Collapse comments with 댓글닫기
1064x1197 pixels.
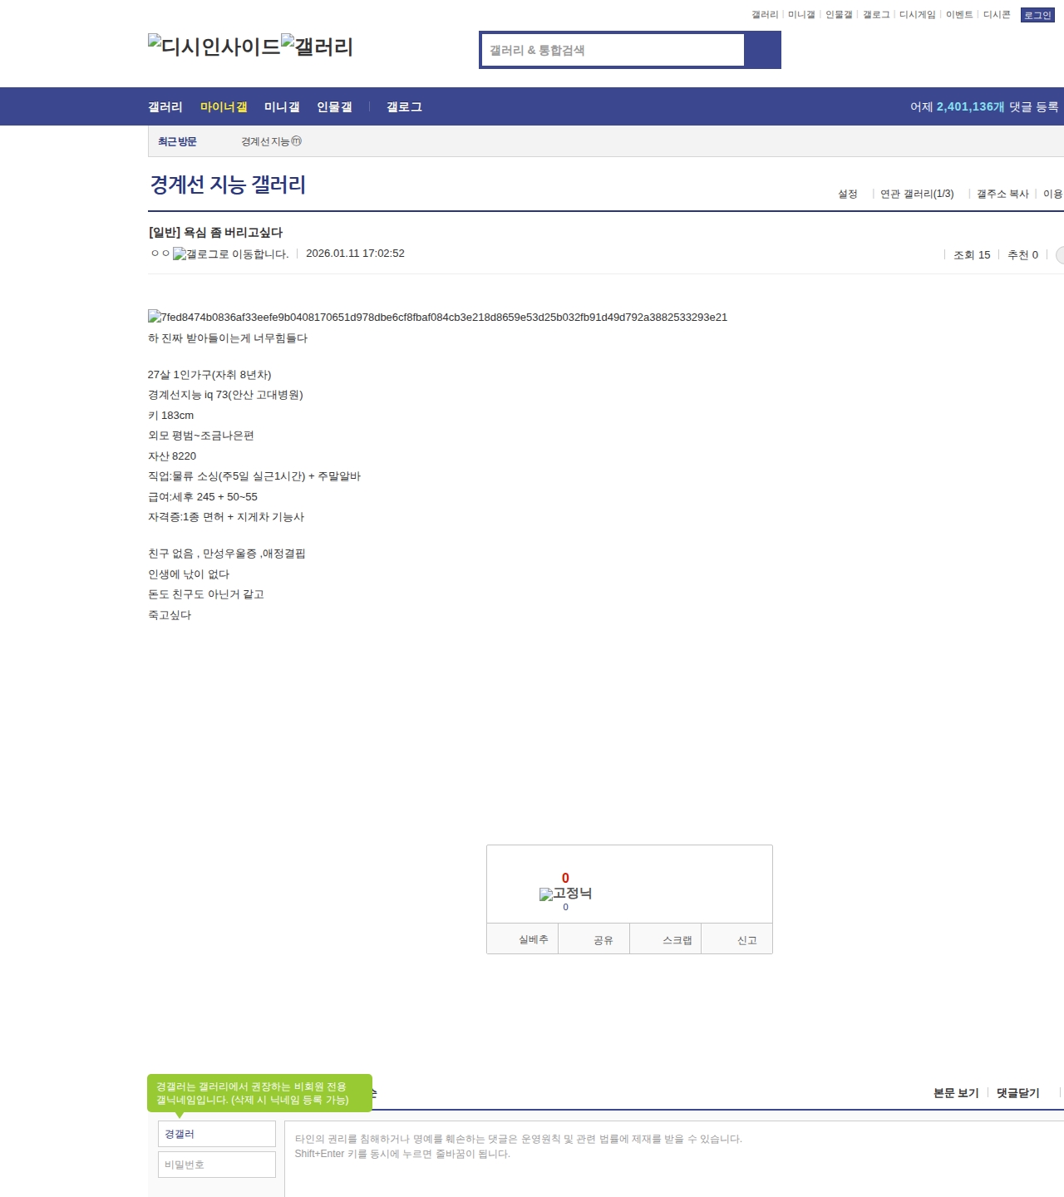1017,1093
